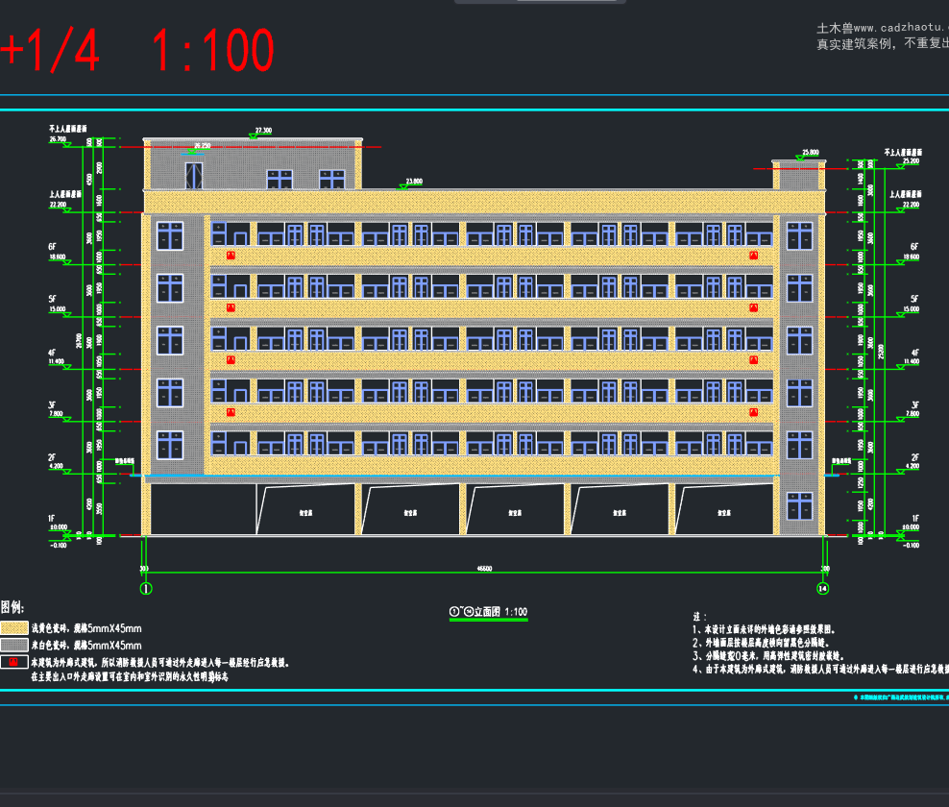Click the 浅黄色瓷砖 5mmX45mm legend text
This screenshot has width=949, height=807.
(86, 628)
